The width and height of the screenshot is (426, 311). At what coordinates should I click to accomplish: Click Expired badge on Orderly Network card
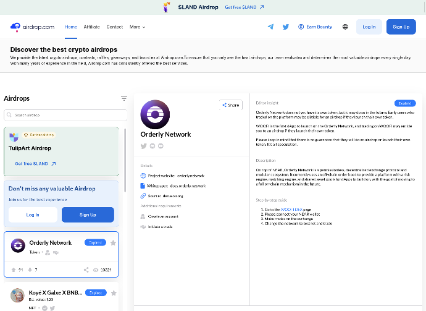click(x=95, y=242)
